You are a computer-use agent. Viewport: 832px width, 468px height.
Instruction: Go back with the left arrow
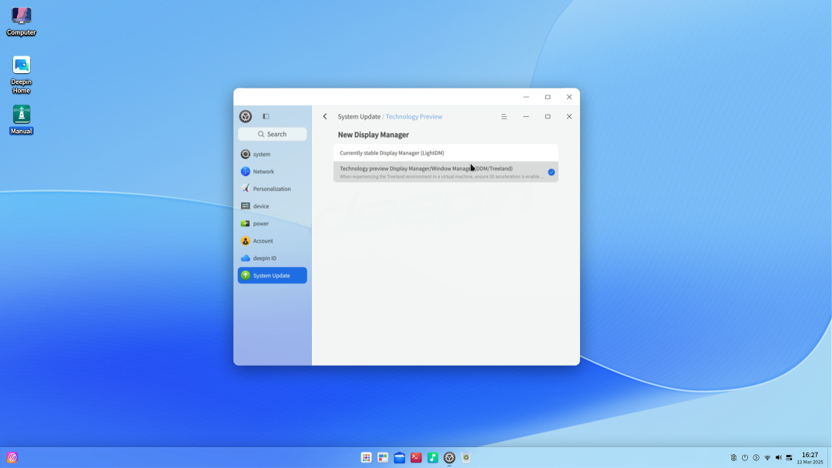pyautogui.click(x=325, y=116)
